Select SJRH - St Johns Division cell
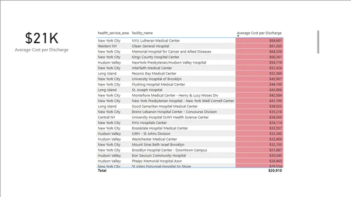This screenshot has height=197, width=351. point(151,134)
